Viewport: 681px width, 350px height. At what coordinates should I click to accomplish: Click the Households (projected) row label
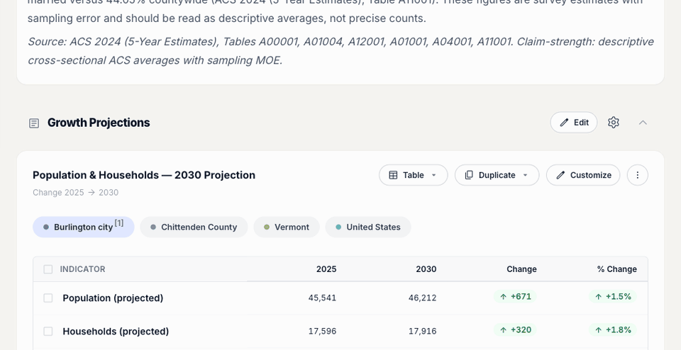coord(116,332)
